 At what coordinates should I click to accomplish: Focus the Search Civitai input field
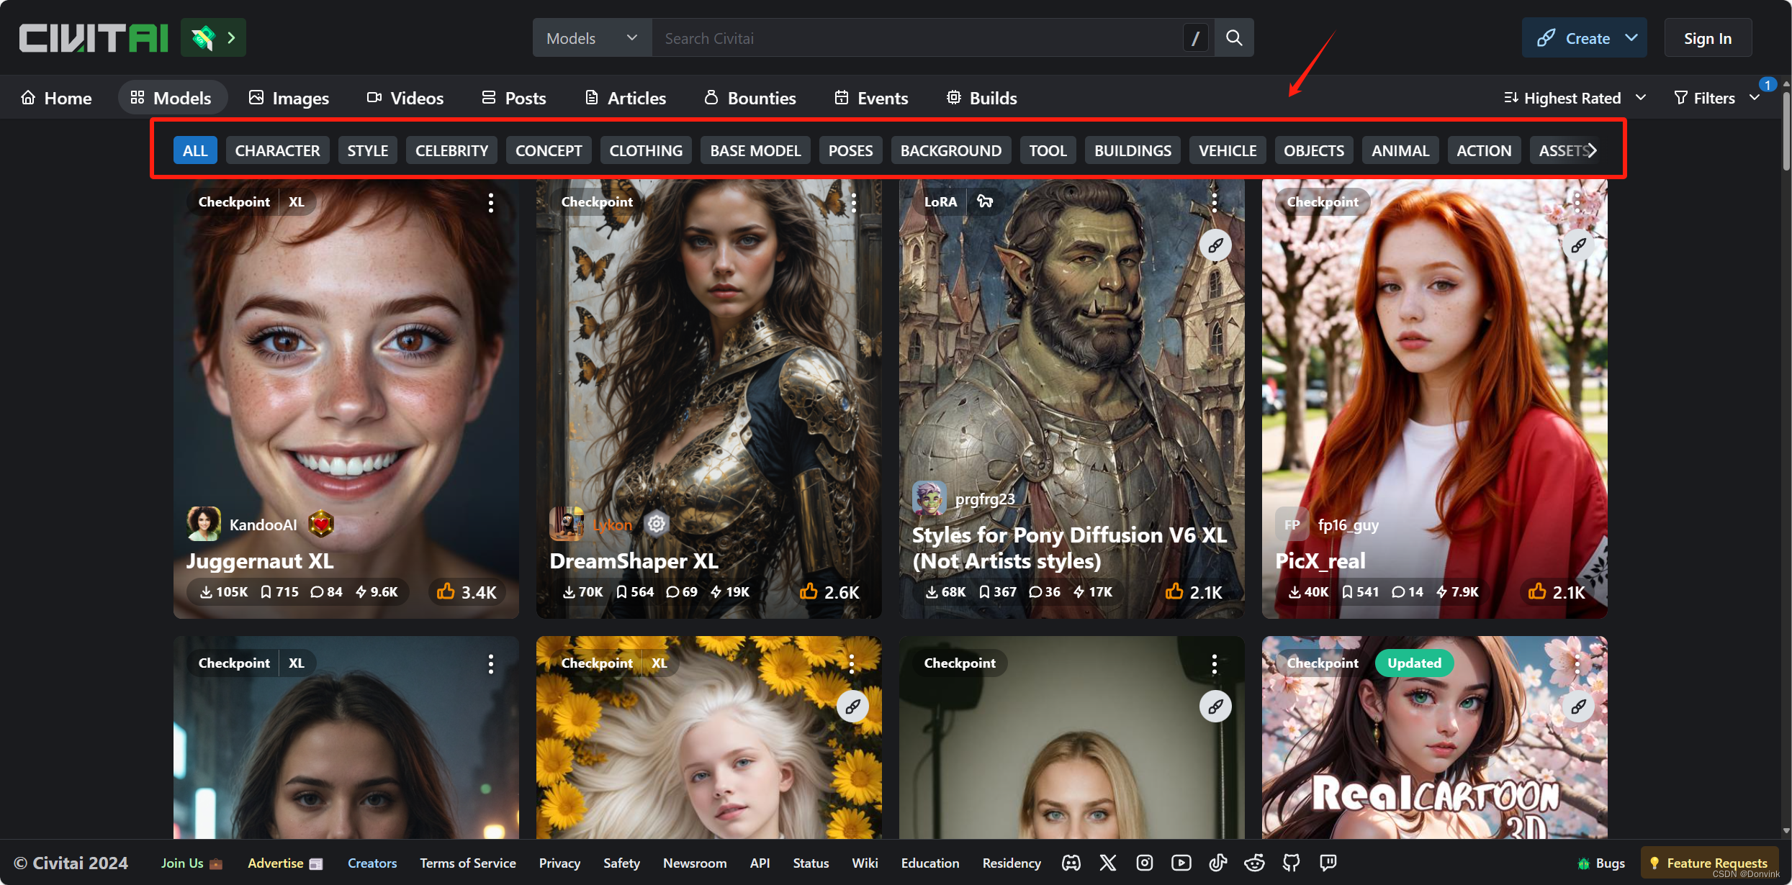(914, 38)
